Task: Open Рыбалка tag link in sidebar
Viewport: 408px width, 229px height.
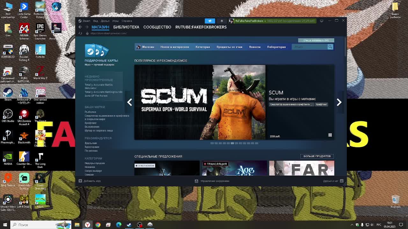Action: pyautogui.click(x=90, y=112)
